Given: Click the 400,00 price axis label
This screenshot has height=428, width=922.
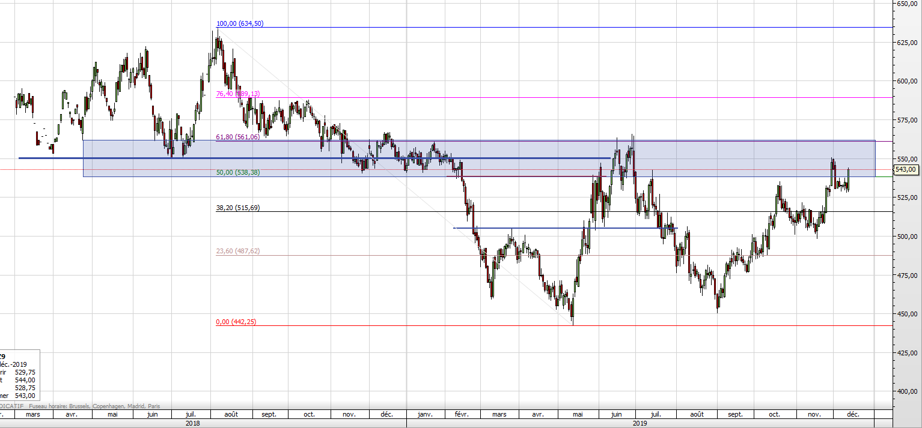Looking at the screenshot, I should (906, 391).
